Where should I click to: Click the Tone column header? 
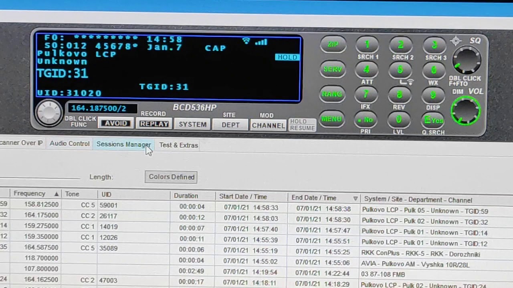pyautogui.click(x=79, y=194)
